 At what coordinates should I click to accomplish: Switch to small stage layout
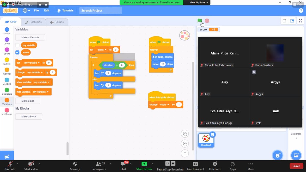(285, 21)
